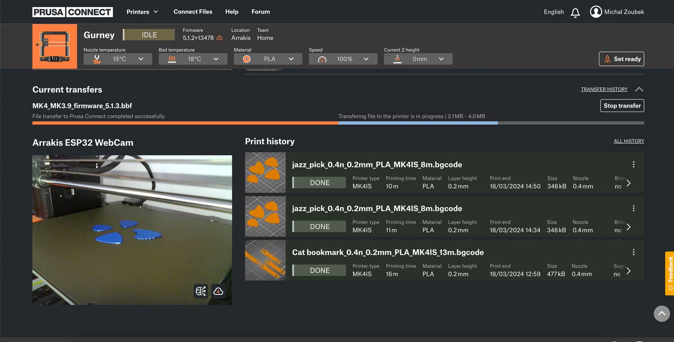Screen dimensions: 674x342
Task: Click the webcam AI detection icon
Action: pyautogui.click(x=201, y=291)
